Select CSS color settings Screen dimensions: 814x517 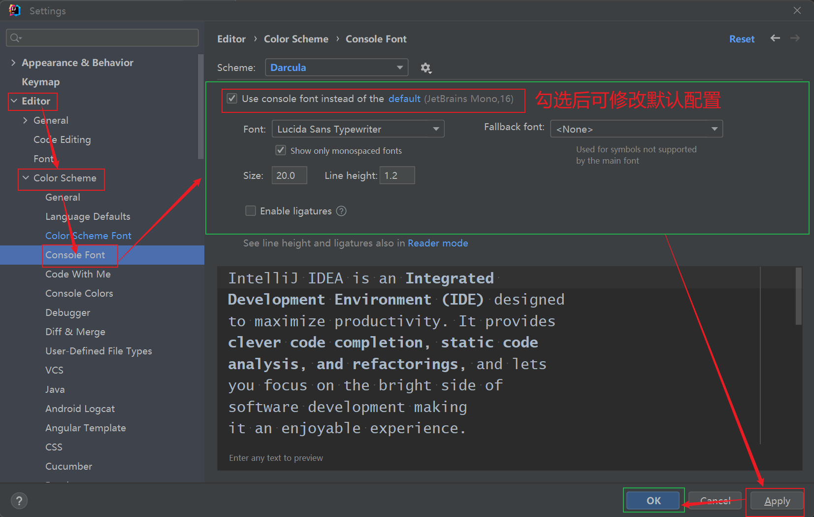54,447
